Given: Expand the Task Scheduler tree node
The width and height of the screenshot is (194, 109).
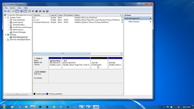Looking at the screenshot, I should pos(8,20).
